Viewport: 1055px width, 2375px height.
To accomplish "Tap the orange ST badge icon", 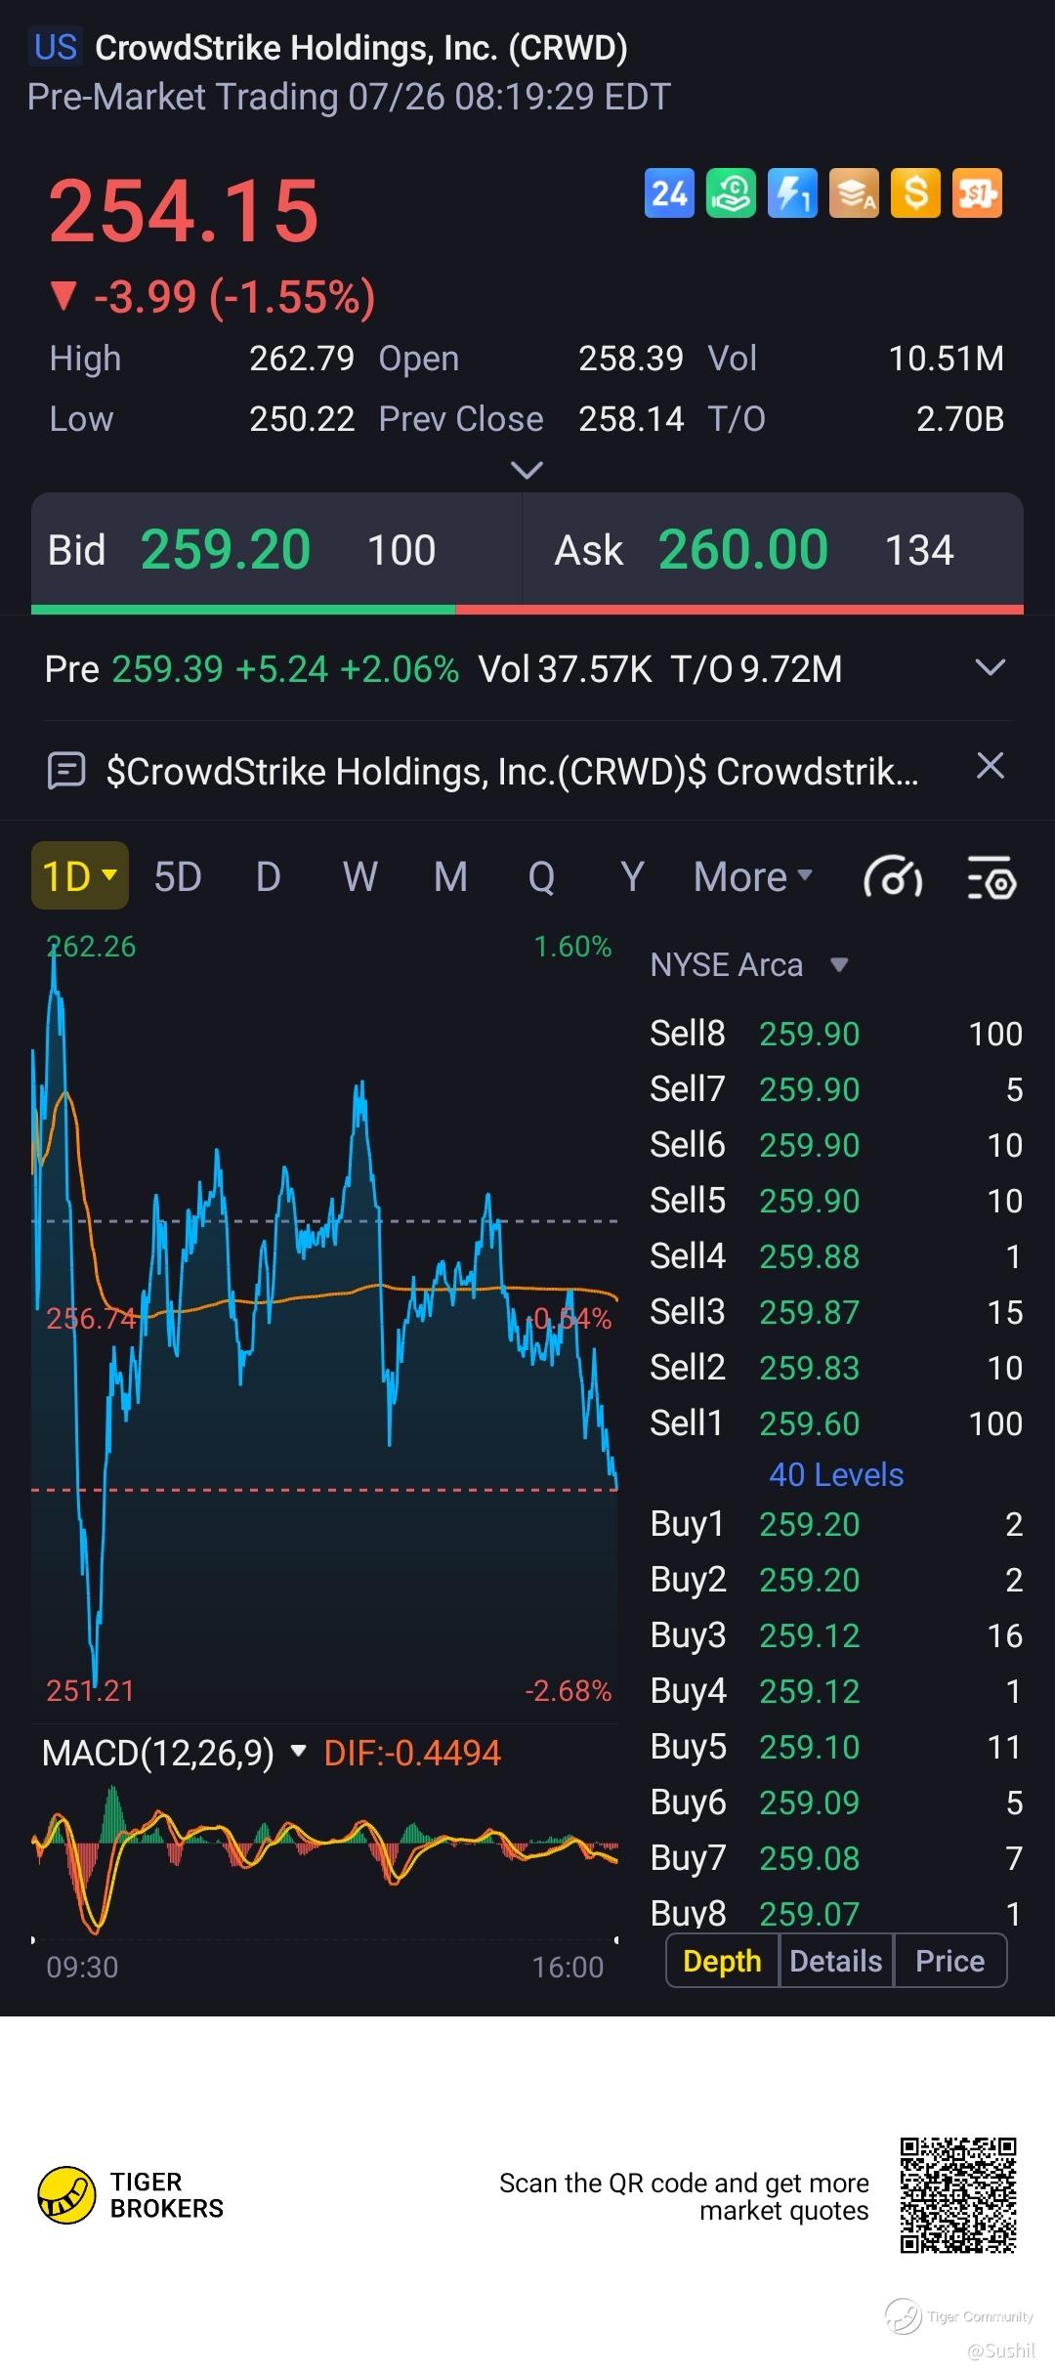I will 977,193.
